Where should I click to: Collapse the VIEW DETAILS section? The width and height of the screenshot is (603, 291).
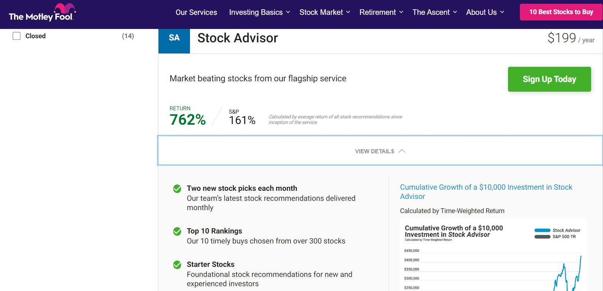380,151
